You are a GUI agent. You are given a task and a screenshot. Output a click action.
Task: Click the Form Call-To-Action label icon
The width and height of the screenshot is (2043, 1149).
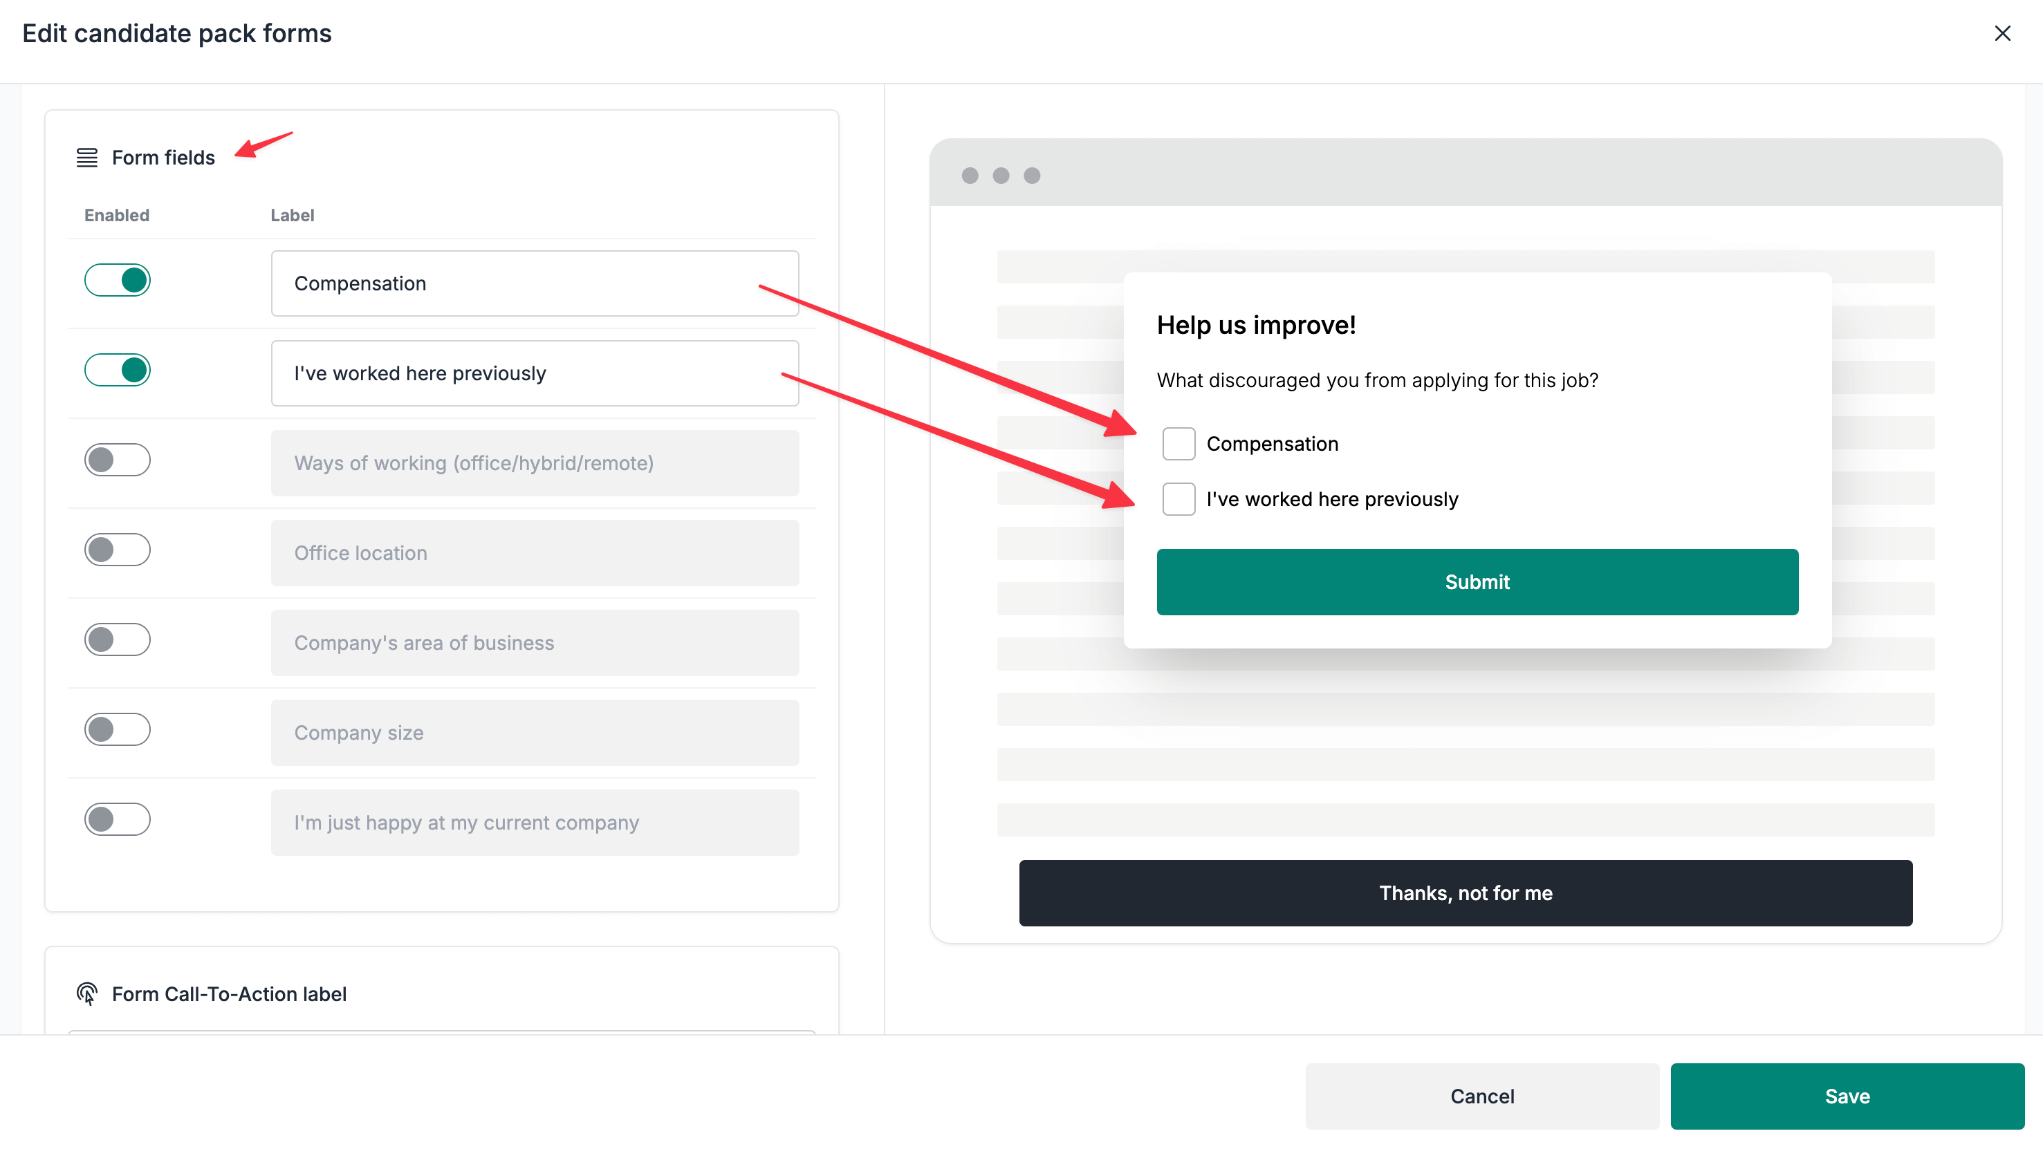tap(87, 993)
